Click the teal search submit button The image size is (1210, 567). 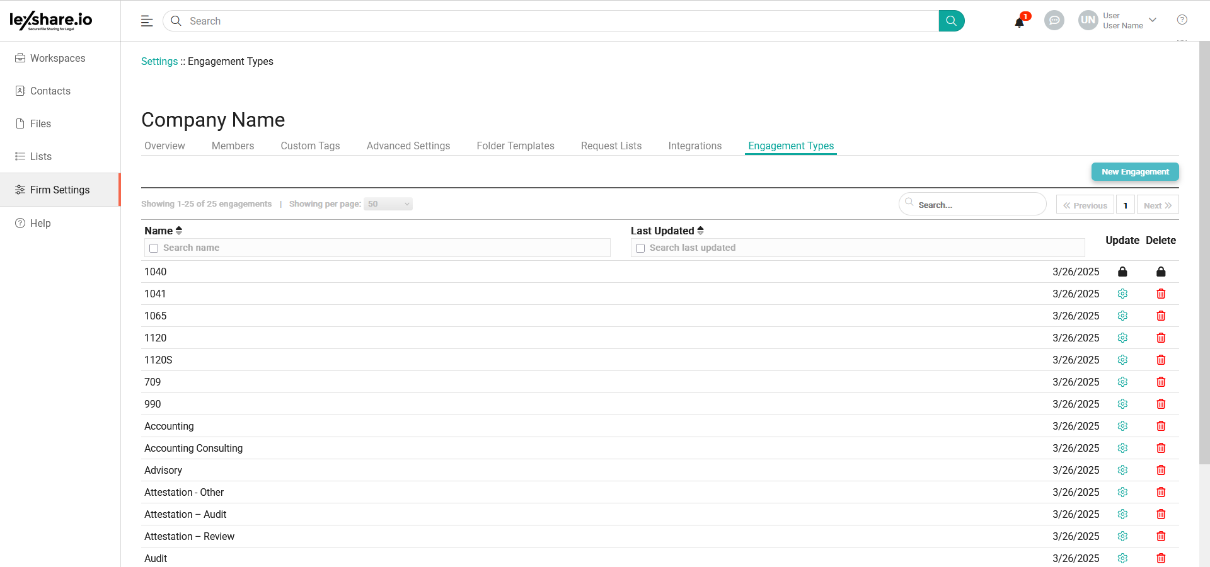coord(951,21)
